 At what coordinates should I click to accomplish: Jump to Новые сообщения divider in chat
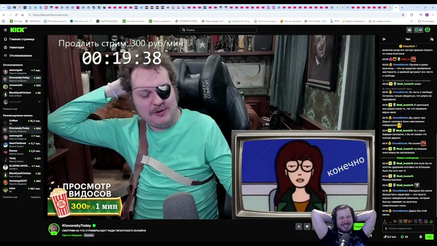pos(408,158)
